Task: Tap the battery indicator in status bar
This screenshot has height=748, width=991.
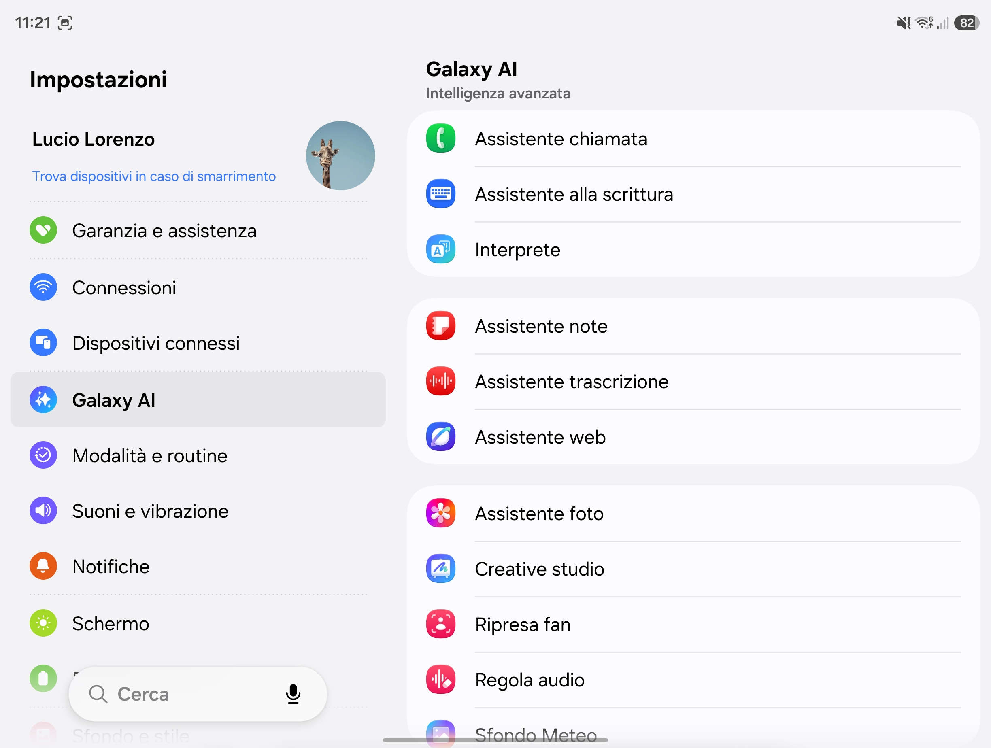Action: [966, 23]
